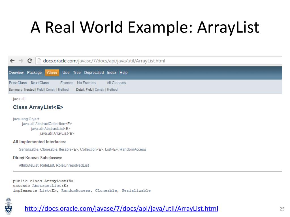290x217 pixels.
Task: Select the highlighted Class tab
Action: point(52,73)
